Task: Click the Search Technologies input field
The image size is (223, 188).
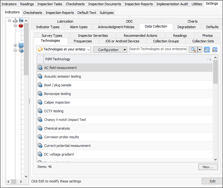Action: click(158, 49)
